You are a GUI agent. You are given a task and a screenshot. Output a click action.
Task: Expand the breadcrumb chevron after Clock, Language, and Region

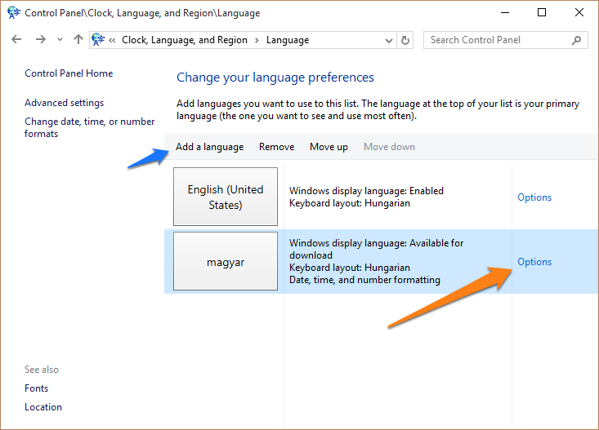pyautogui.click(x=257, y=40)
